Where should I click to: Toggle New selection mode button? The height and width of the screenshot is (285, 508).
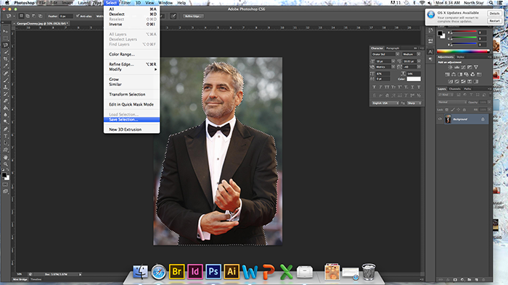[x=21, y=16]
